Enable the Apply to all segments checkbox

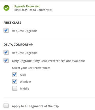pyautogui.click(x=6, y=106)
